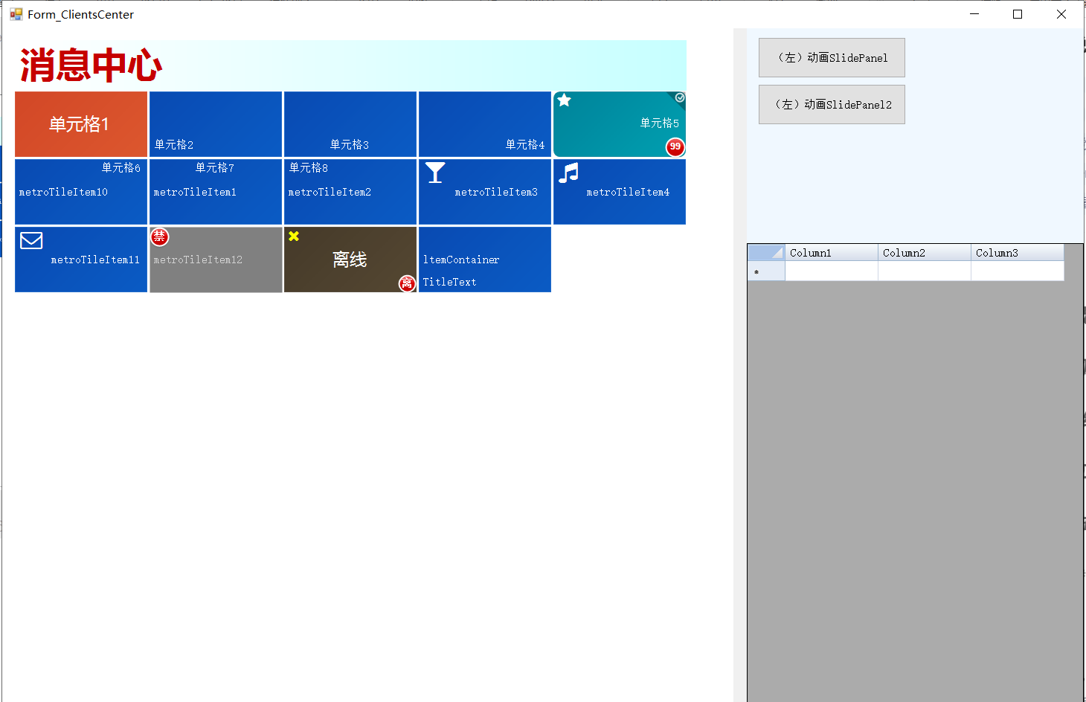Screen dimensions: 1086x702
Task: Click the grid select-all corner cell
Action: pyautogui.click(x=766, y=252)
